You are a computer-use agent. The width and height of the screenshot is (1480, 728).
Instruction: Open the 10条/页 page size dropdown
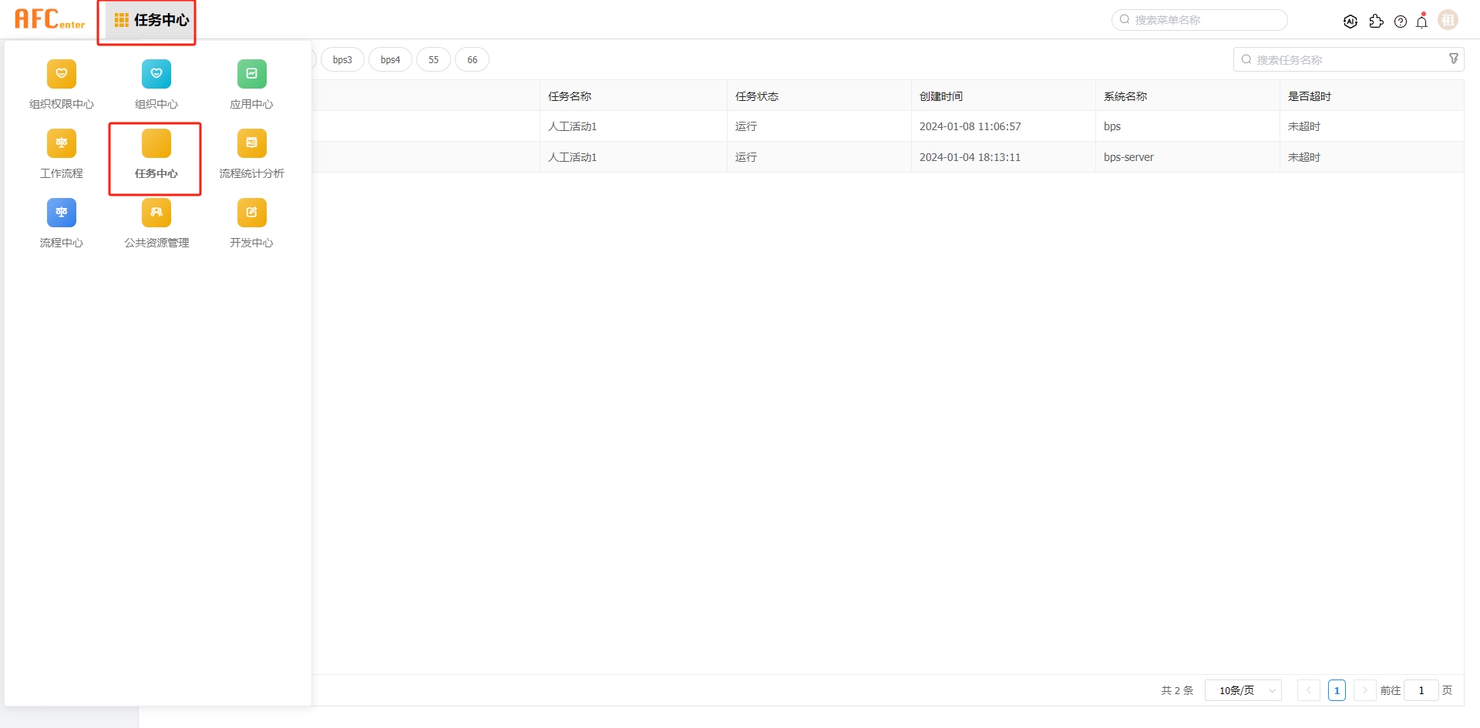(x=1243, y=690)
